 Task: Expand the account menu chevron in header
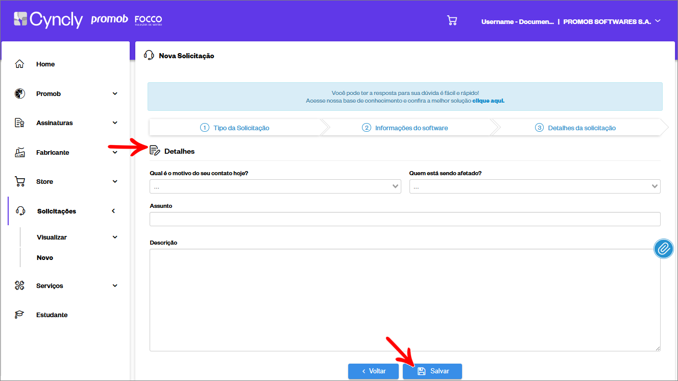[x=658, y=21]
